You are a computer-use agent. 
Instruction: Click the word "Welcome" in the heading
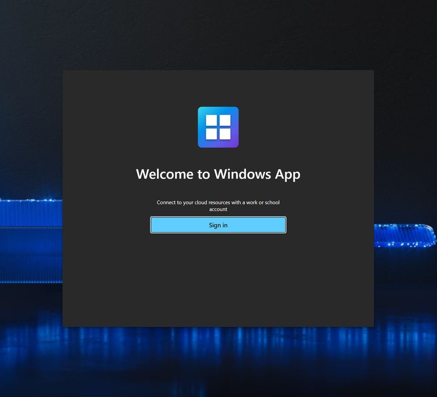(x=165, y=174)
